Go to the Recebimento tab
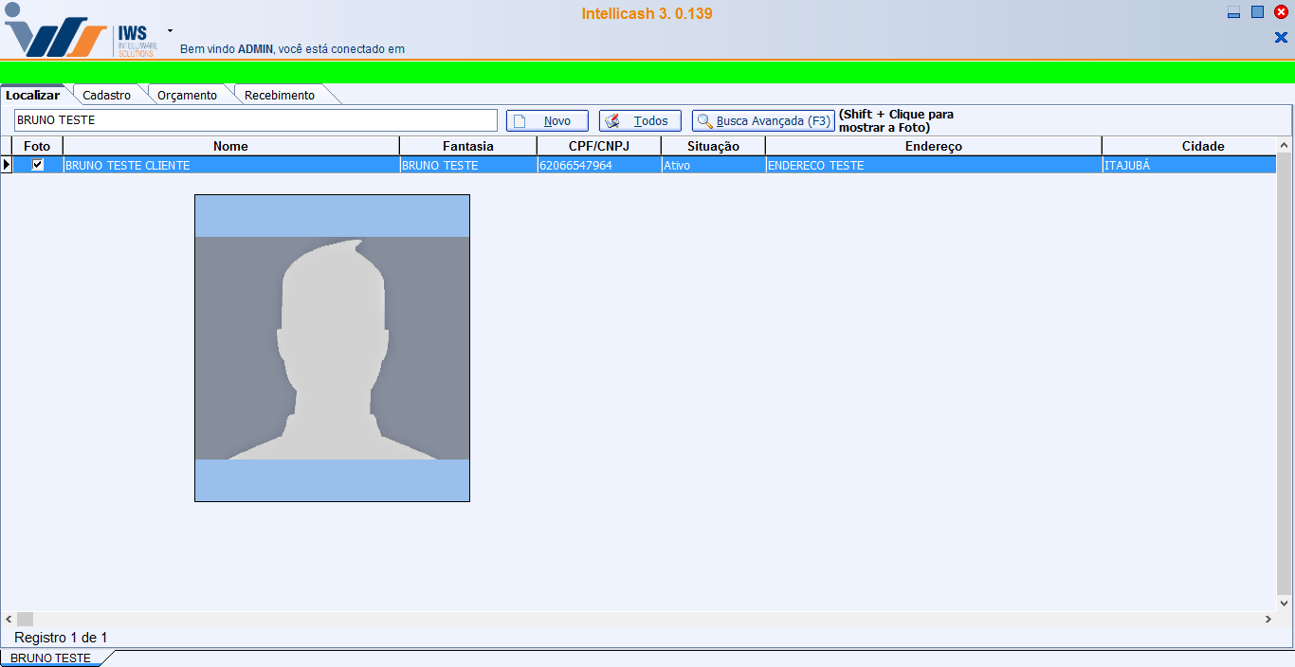The height and width of the screenshot is (667, 1295). tap(280, 95)
